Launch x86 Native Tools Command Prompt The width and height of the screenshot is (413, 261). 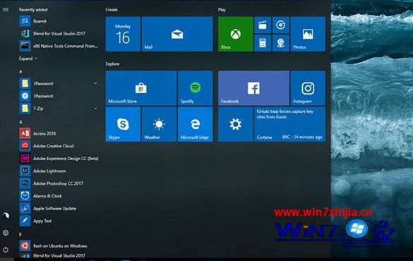point(59,46)
